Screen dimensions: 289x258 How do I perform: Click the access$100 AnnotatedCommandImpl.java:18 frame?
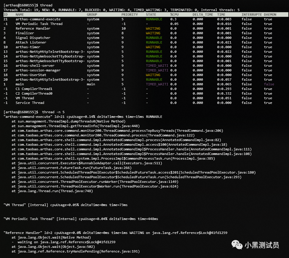point(119,145)
